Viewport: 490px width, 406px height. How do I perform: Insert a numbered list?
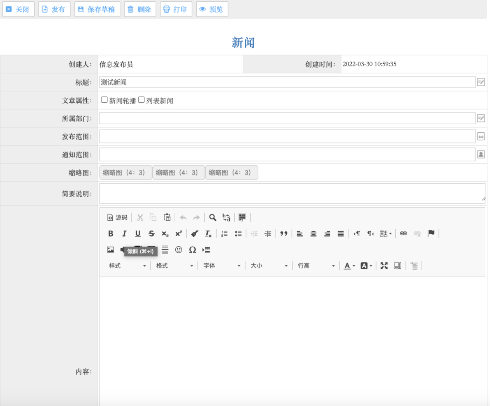(x=224, y=233)
